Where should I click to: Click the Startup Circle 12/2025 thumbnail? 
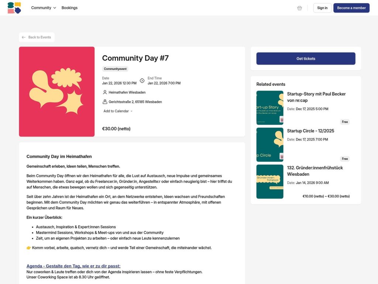coord(270,144)
